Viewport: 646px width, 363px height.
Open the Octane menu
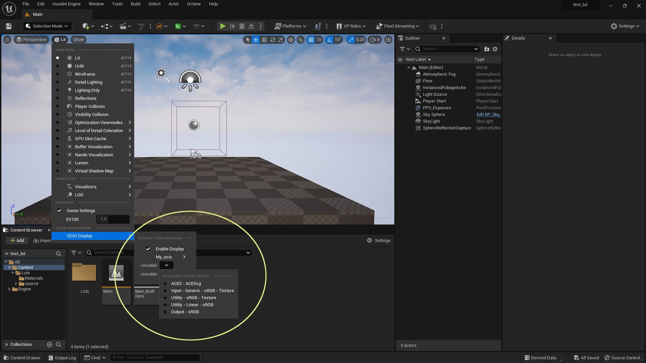pos(194,4)
